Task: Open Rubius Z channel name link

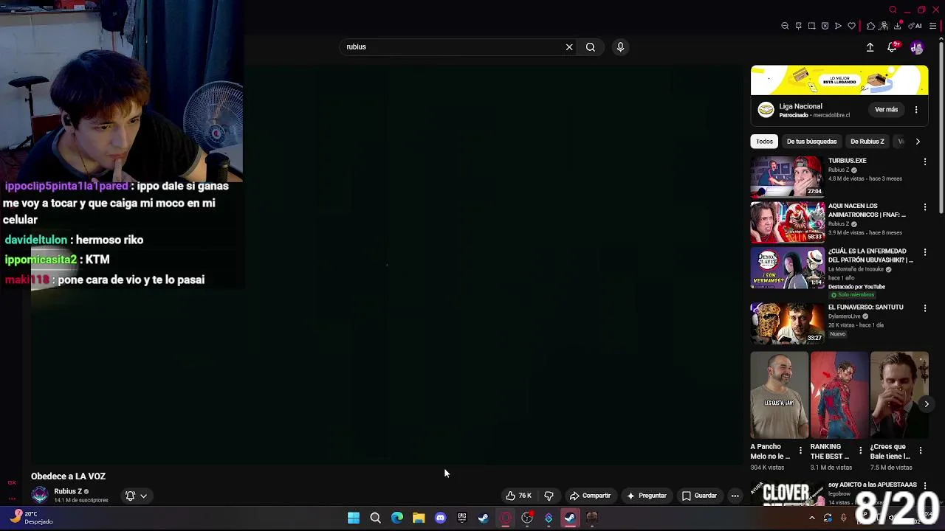Action: [68, 491]
